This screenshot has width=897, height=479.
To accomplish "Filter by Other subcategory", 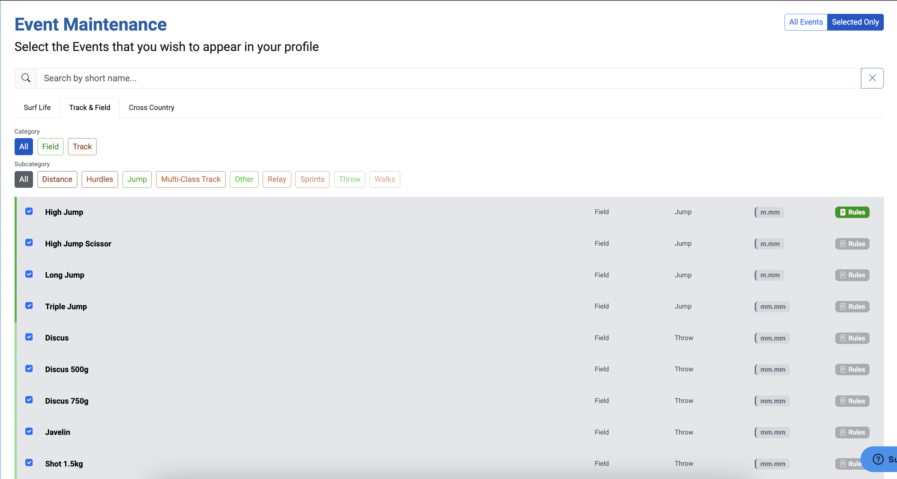I will [244, 179].
